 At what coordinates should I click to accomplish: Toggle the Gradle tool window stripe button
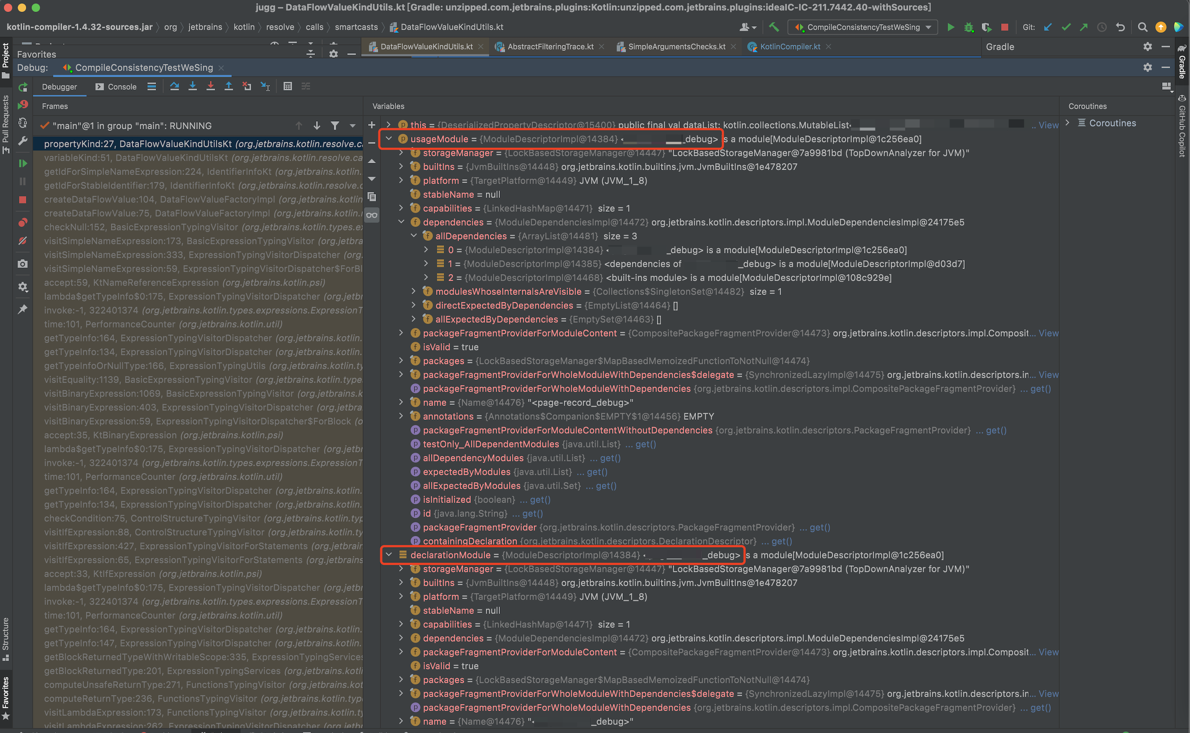tap(1182, 61)
